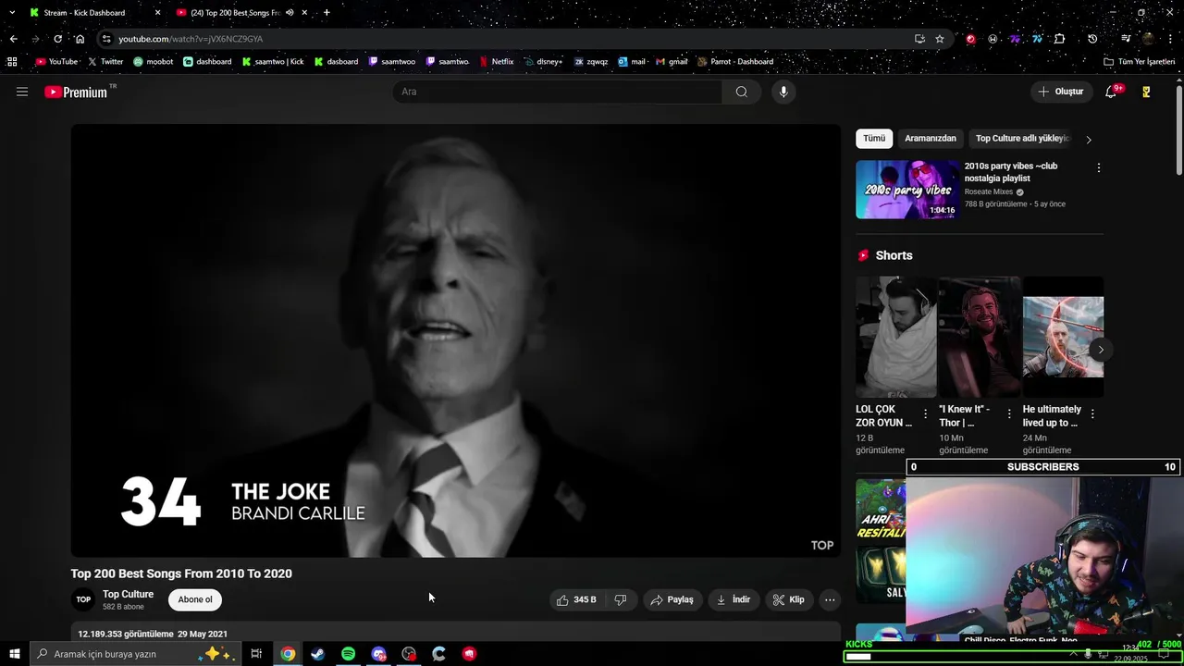Open the Chrome tab search dropdown
1184x666 pixels.
click(x=13, y=13)
